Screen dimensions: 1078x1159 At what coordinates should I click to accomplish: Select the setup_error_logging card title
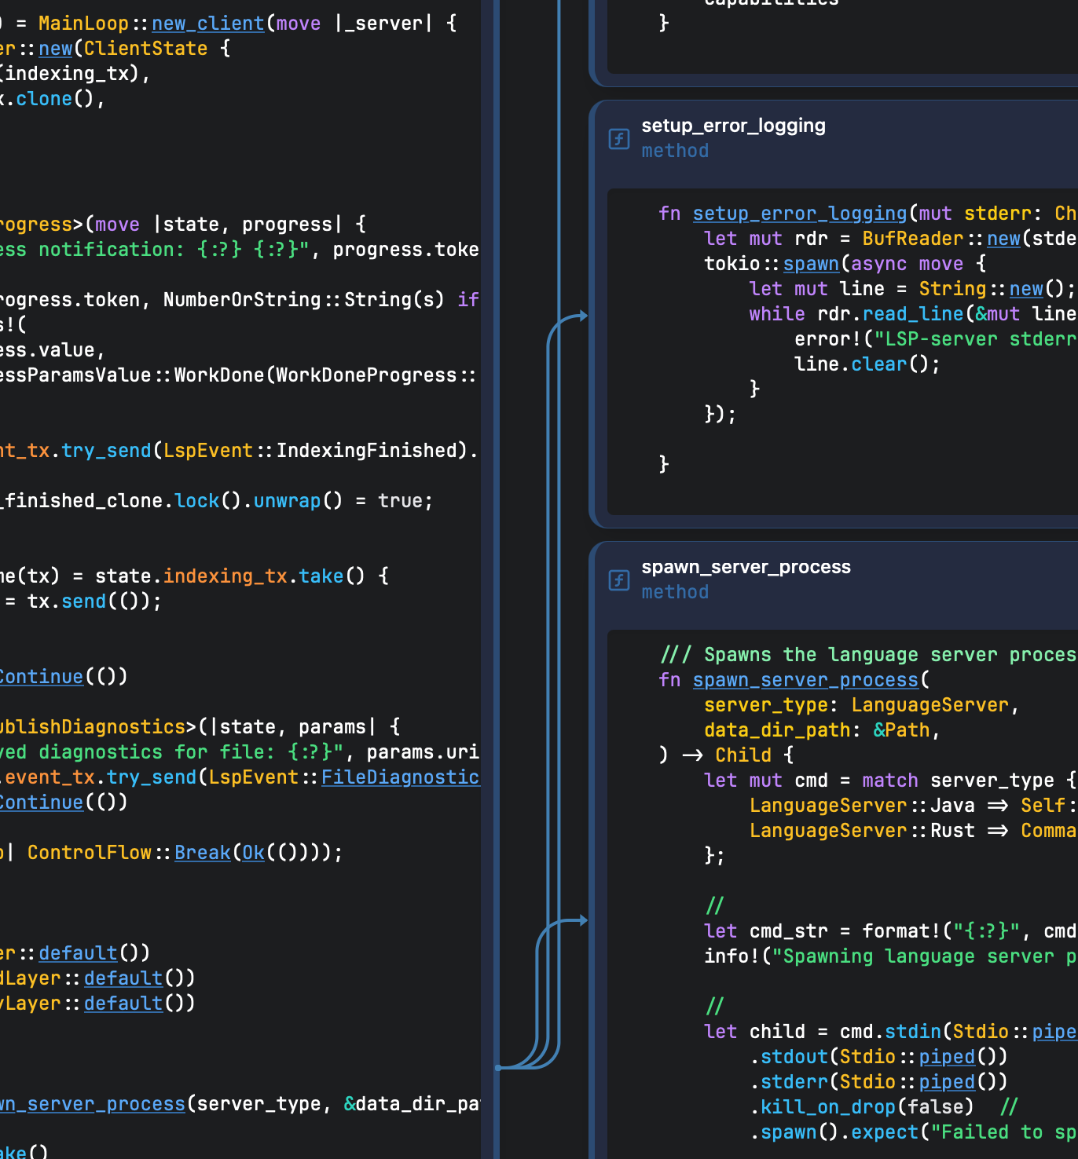[733, 126]
